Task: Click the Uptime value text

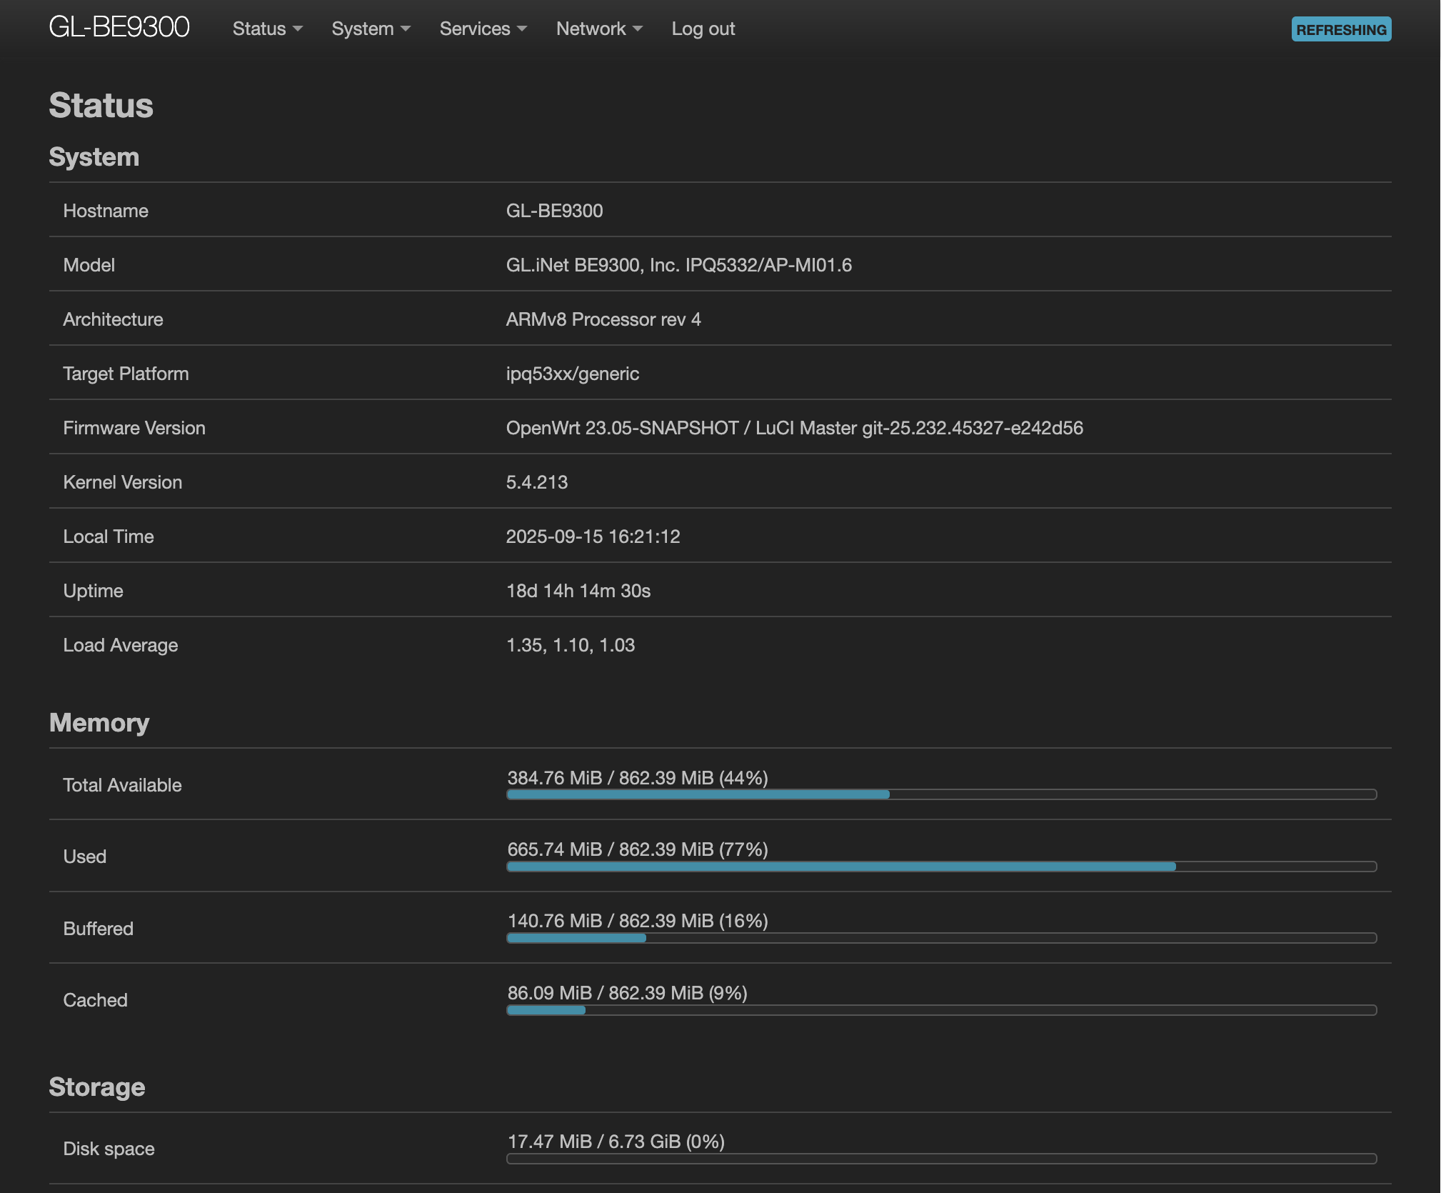Action: point(578,591)
